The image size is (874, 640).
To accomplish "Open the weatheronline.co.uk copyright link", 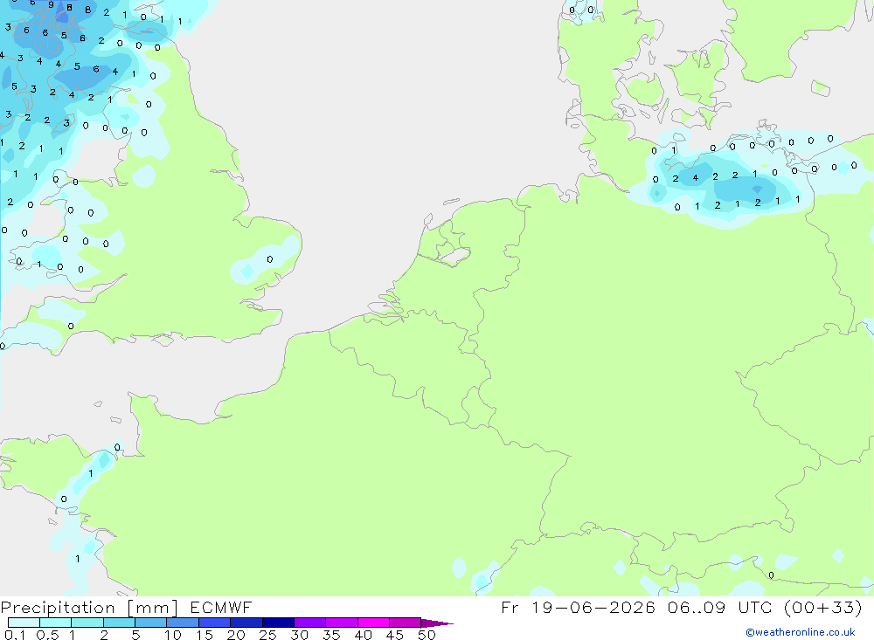I will coord(801,632).
